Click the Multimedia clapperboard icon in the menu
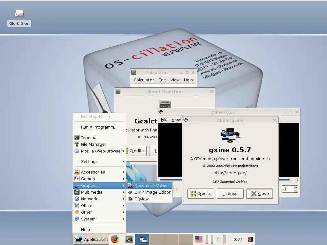This screenshot has height=245, width=327. (77, 192)
